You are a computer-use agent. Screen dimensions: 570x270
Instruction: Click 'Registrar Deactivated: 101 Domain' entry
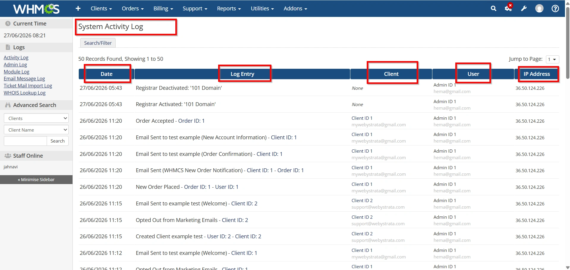tap(179, 88)
